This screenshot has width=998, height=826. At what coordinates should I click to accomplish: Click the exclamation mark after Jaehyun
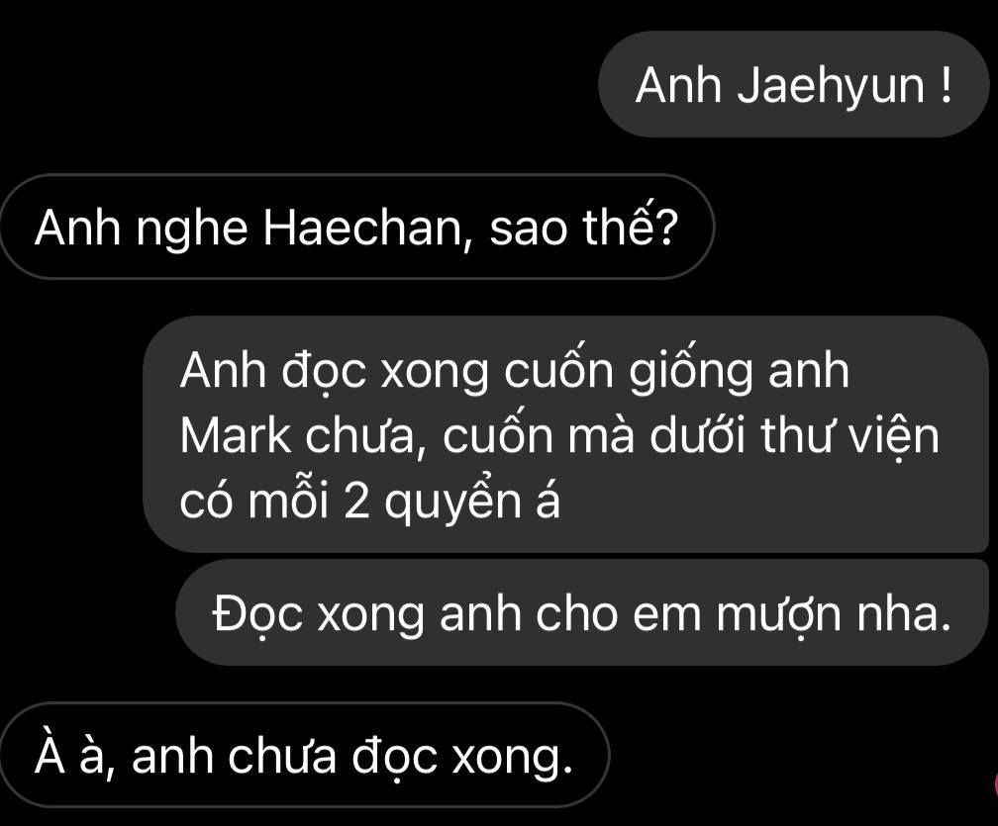(945, 84)
